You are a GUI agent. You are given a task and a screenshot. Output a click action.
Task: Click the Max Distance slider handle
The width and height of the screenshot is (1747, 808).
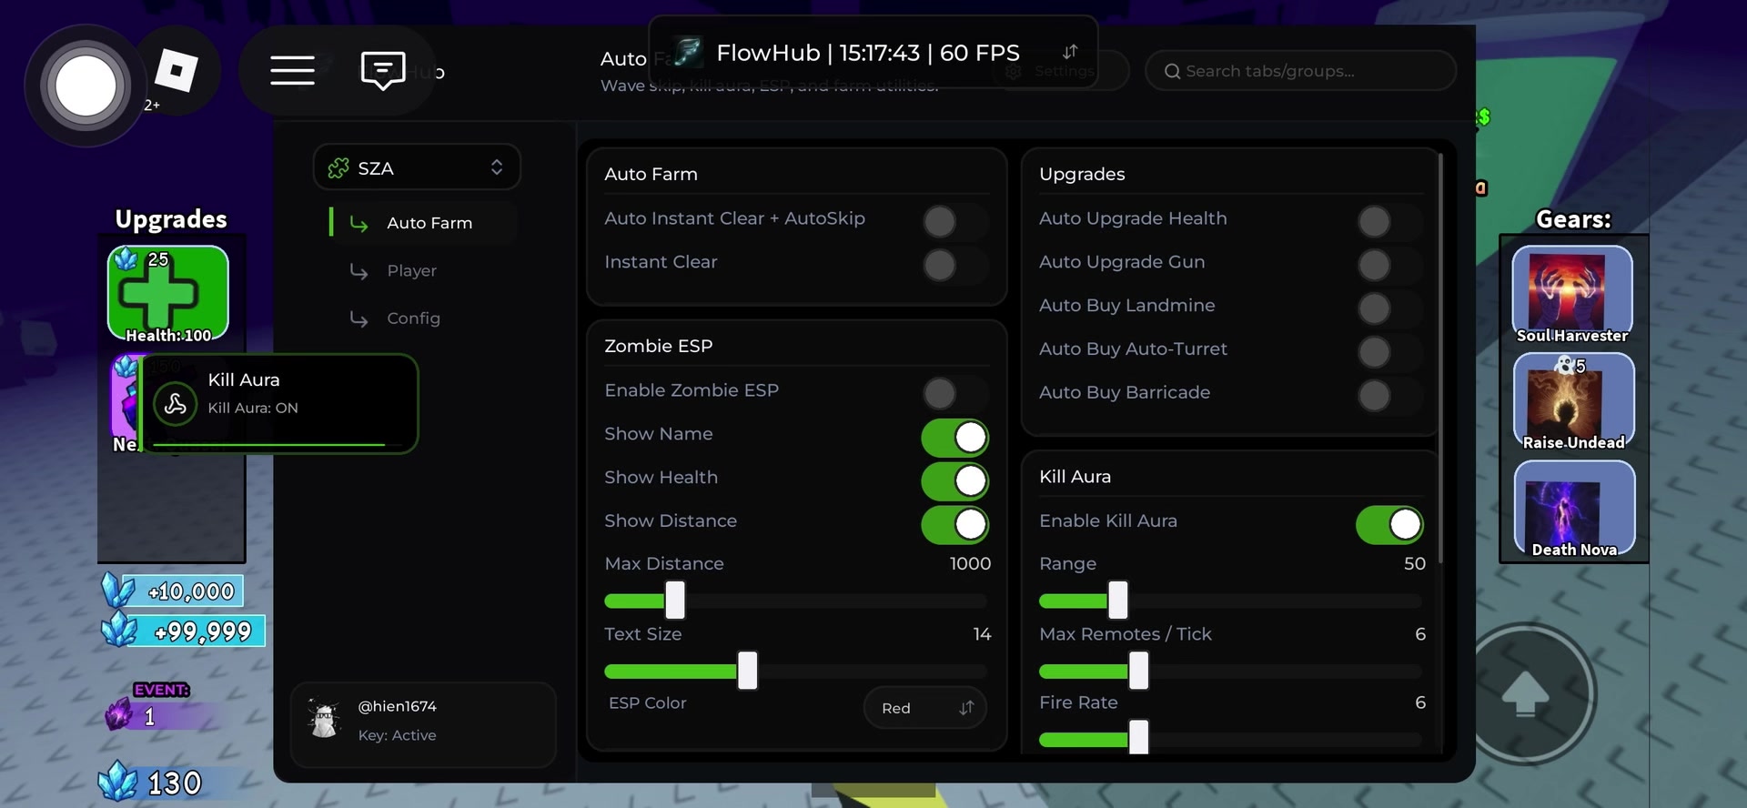[x=674, y=601]
